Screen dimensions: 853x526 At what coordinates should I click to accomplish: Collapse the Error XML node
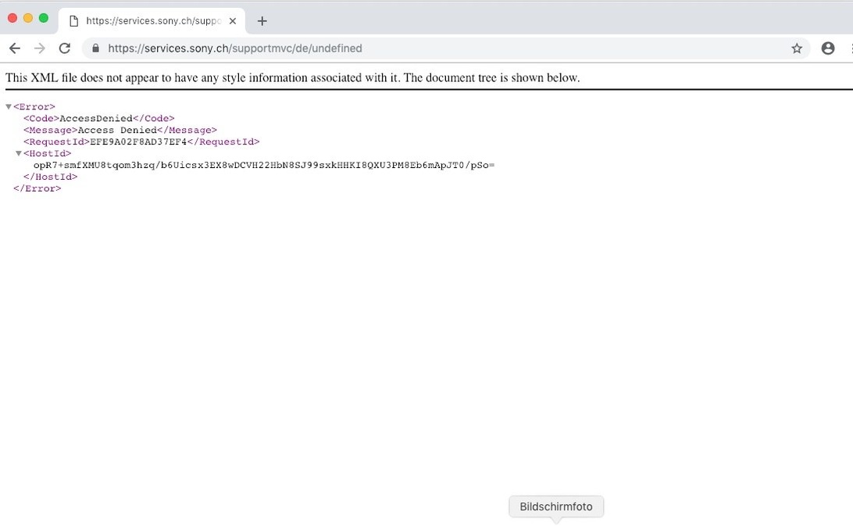click(x=9, y=107)
